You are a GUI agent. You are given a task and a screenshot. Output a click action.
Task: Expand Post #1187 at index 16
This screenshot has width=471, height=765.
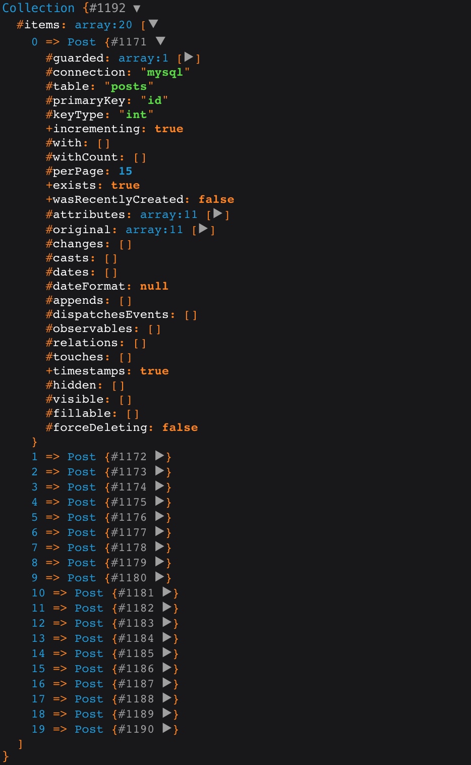[x=167, y=683]
